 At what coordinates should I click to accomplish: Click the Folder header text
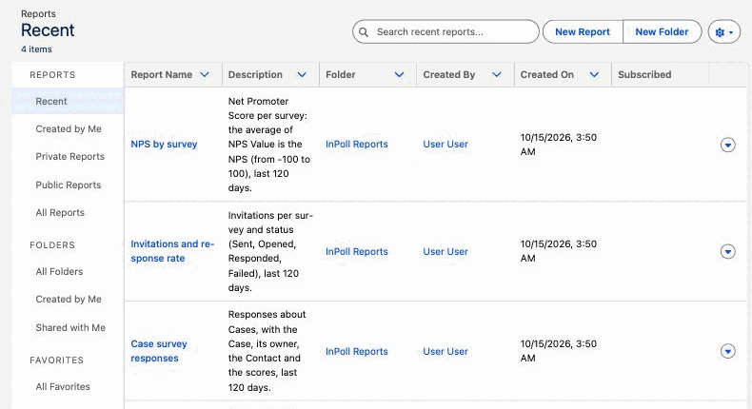click(x=341, y=75)
